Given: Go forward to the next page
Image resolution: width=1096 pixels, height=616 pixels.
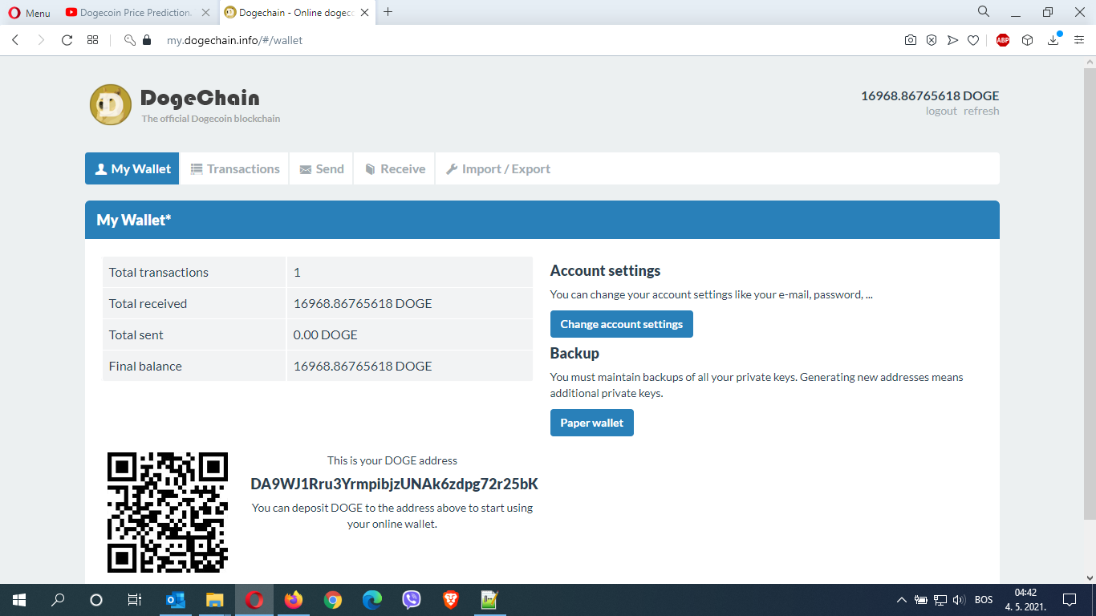Looking at the screenshot, I should [41, 40].
